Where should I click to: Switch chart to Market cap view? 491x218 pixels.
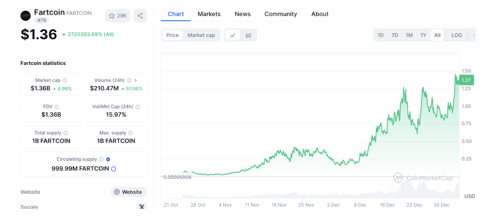201,35
